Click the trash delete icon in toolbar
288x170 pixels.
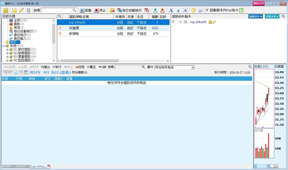click(x=28, y=10)
